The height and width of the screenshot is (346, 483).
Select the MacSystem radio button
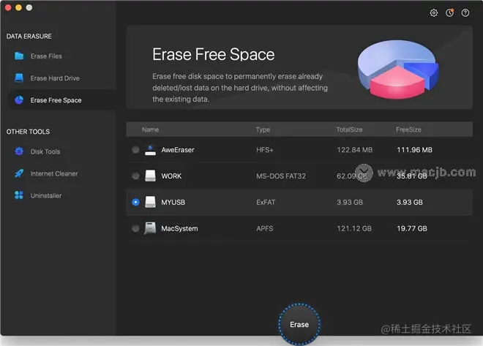135,228
